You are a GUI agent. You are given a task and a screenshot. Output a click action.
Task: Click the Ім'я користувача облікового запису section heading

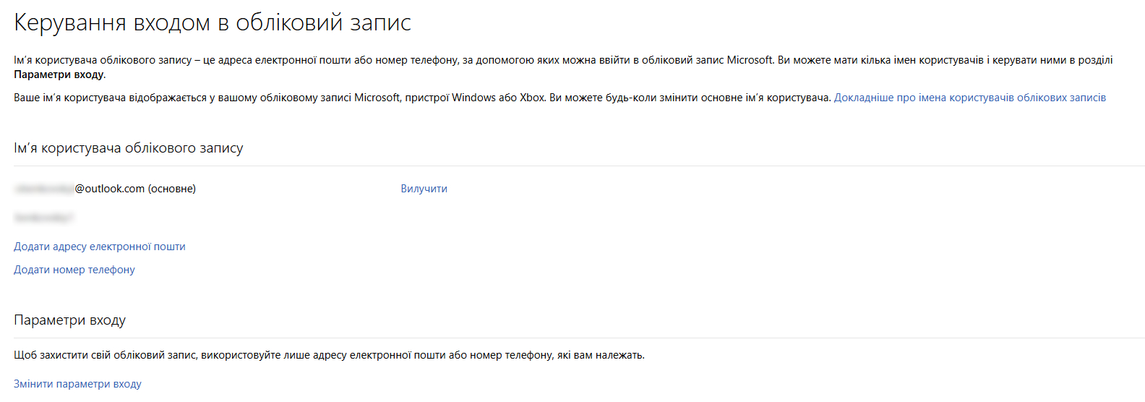[129, 148]
